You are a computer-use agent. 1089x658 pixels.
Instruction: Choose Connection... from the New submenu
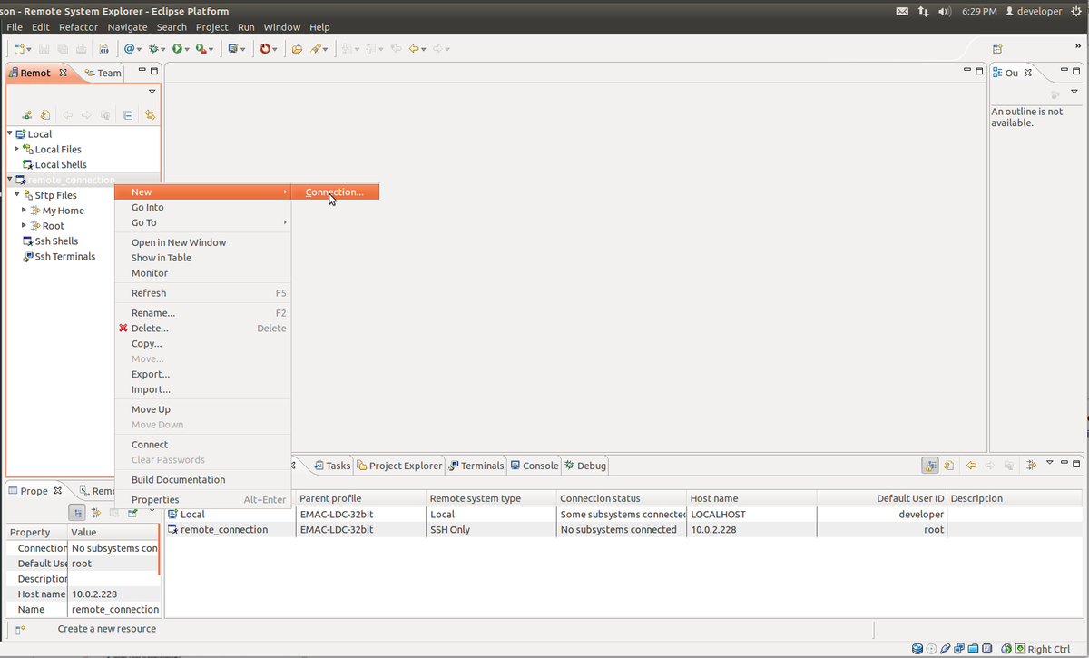pos(334,192)
